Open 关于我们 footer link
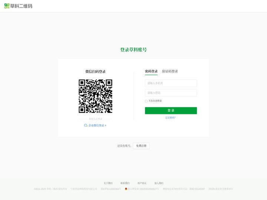Image resolution: width=267 pixels, height=200 pixels. click(x=108, y=183)
